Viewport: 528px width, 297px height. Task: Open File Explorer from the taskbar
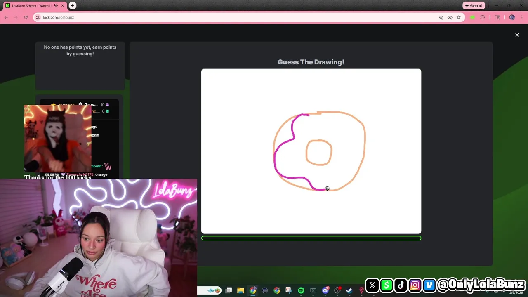[240, 290]
